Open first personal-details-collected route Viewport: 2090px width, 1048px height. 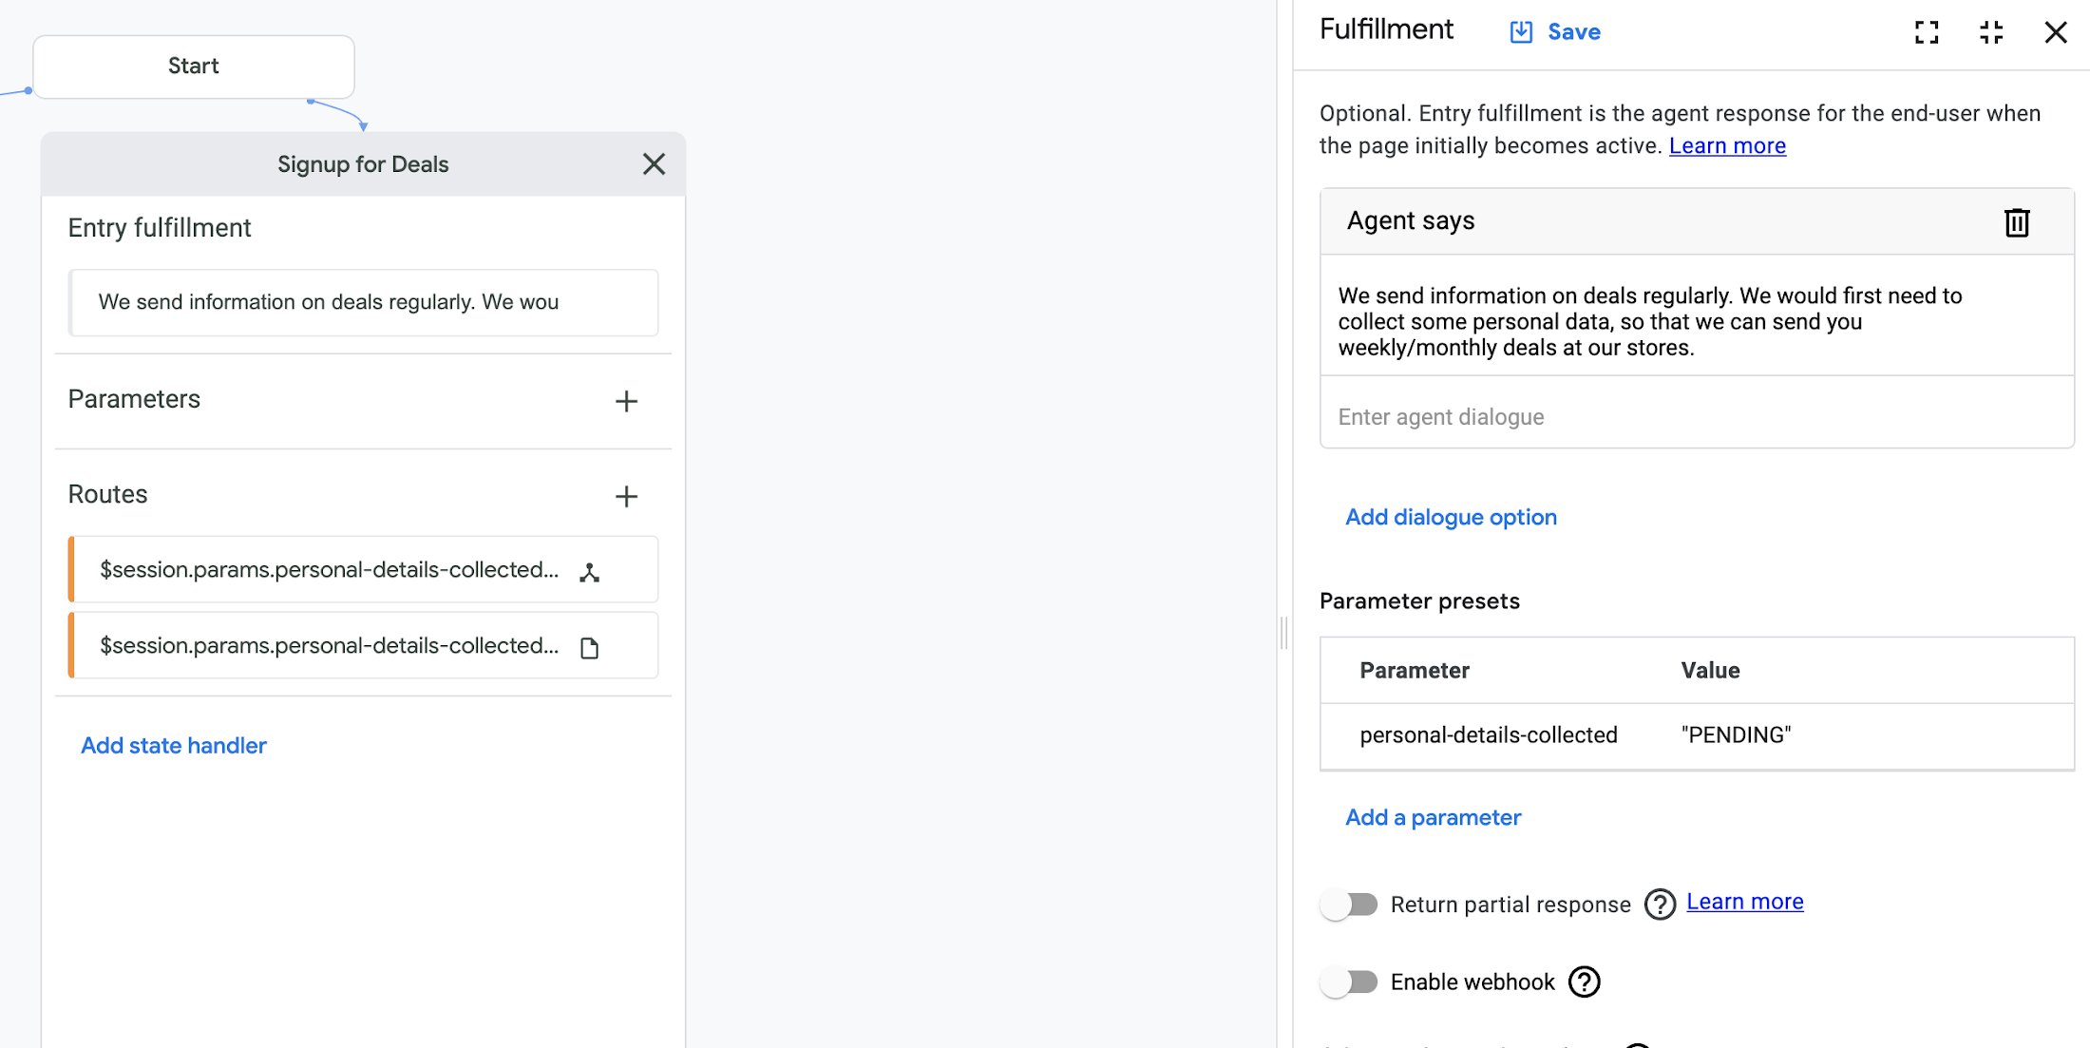pyautogui.click(x=363, y=569)
